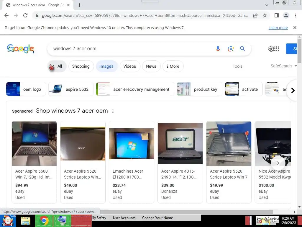
Task: Open Acer Aspire 5600 $94.99 product image
Action: (x=34, y=144)
